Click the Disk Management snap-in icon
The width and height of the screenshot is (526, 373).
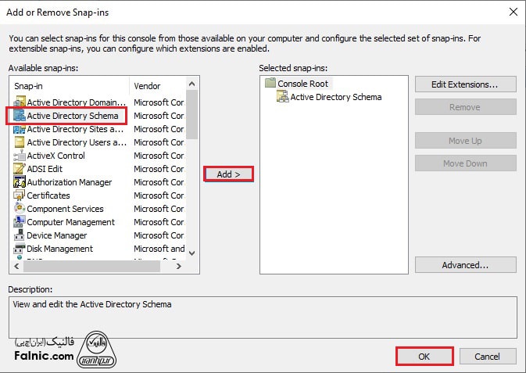[x=20, y=249]
